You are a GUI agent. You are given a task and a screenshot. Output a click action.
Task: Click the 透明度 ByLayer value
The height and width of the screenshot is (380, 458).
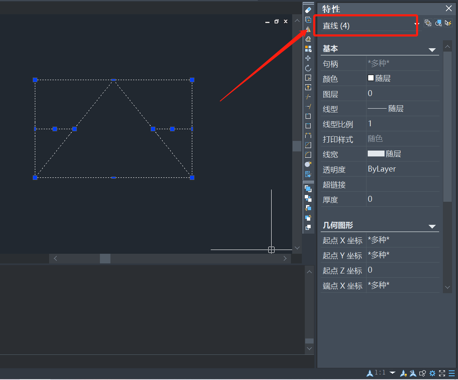(x=403, y=169)
